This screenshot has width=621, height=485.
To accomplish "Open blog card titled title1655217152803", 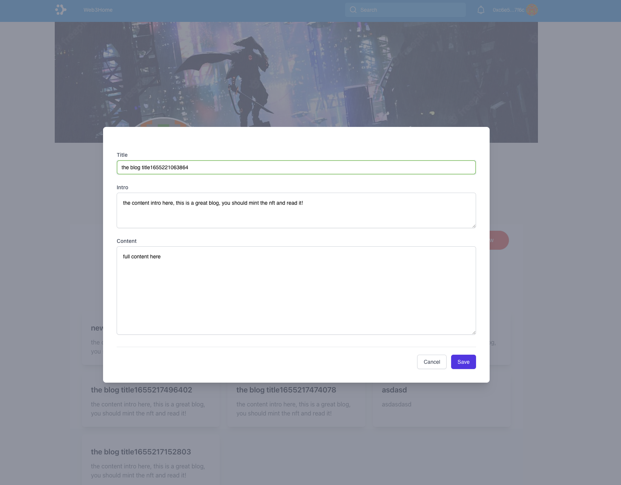I will tap(151, 463).
